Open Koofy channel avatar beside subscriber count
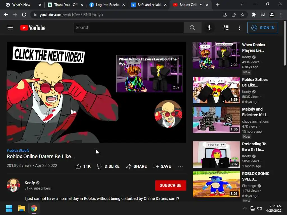Viewport: 287px width, 215px height. [x=13, y=185]
